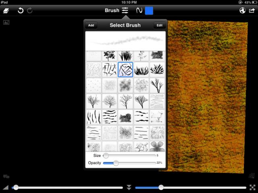The width and height of the screenshot is (258, 193).
Task: Pick the cracked-lines brush left of selected
Action: (x=109, y=70)
